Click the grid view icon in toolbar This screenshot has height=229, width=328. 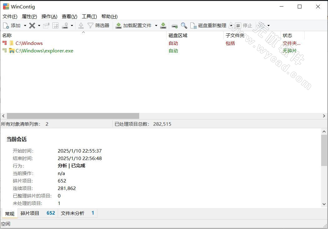point(56,26)
